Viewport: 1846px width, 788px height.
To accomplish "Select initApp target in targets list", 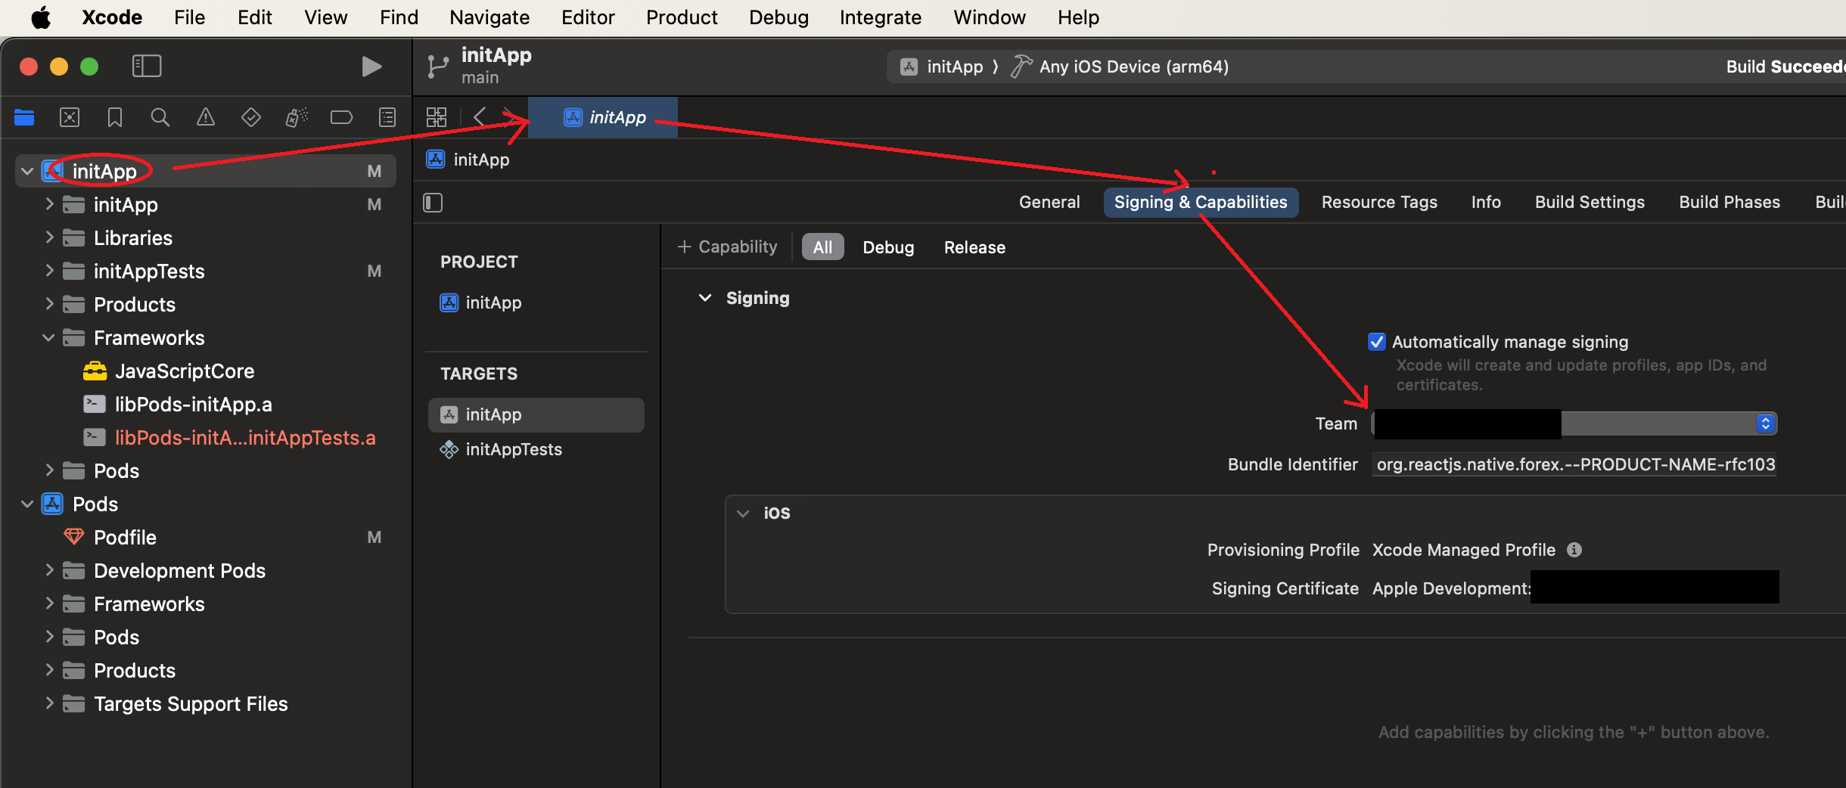I will [536, 414].
